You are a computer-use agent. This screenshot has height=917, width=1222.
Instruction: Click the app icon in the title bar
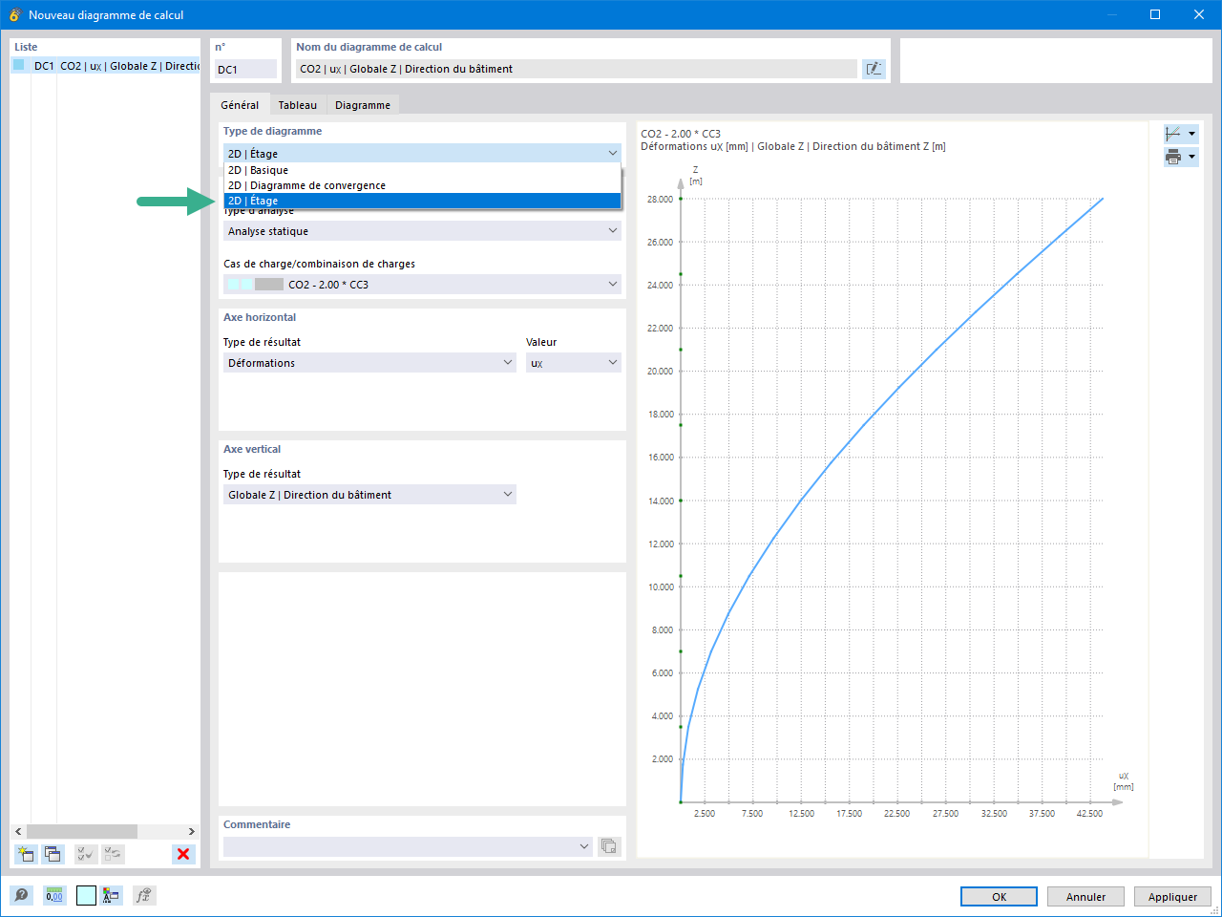coord(14,14)
